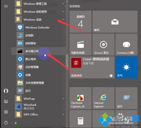The height and width of the screenshot is (128, 141).
Task: Open Settings gear in left sidebar
Action: click(6, 112)
